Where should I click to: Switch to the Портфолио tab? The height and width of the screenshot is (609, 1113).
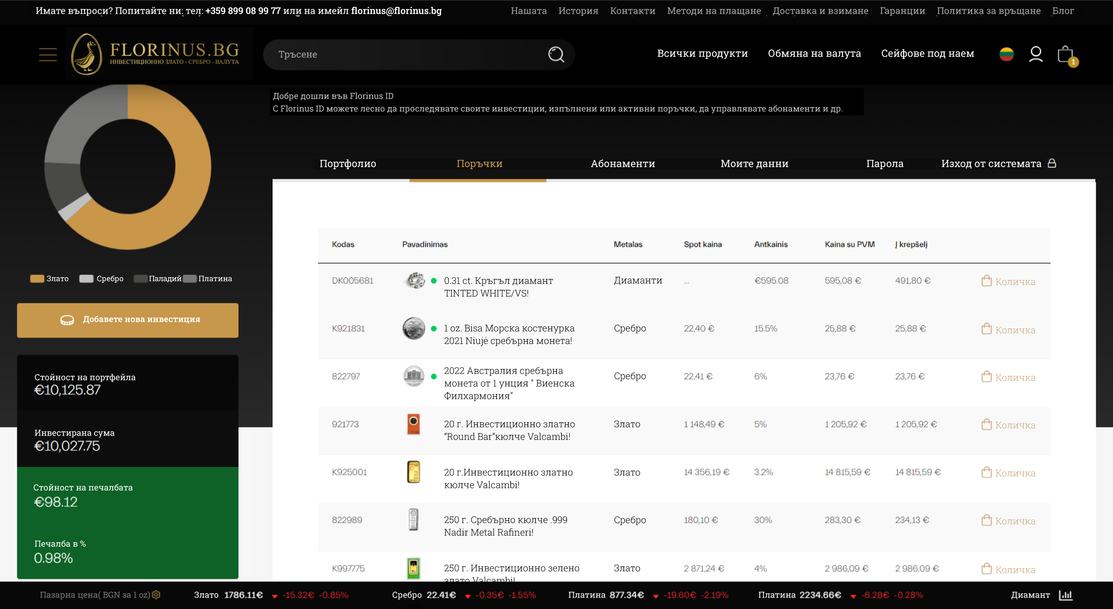[347, 163]
